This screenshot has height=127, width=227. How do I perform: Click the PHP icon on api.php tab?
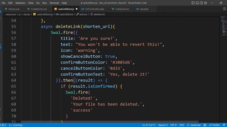point(138,9)
